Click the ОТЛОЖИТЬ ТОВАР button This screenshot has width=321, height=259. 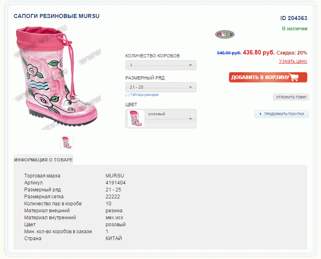291,97
